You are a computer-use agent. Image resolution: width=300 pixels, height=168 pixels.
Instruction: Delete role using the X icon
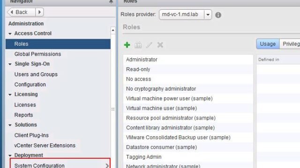(160, 45)
